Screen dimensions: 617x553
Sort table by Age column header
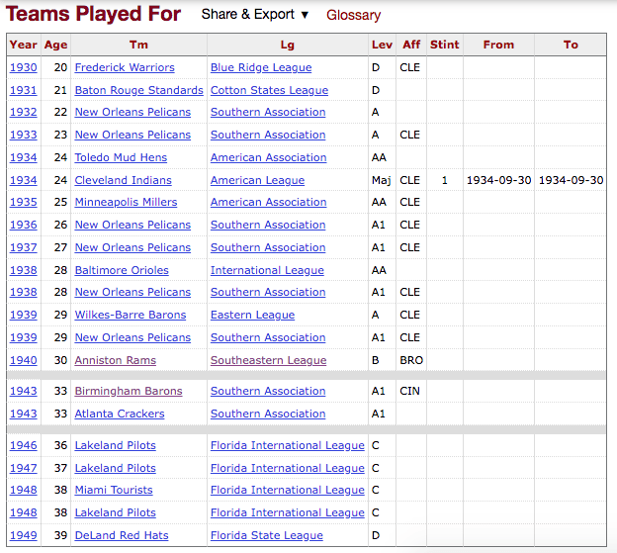pyautogui.click(x=55, y=45)
